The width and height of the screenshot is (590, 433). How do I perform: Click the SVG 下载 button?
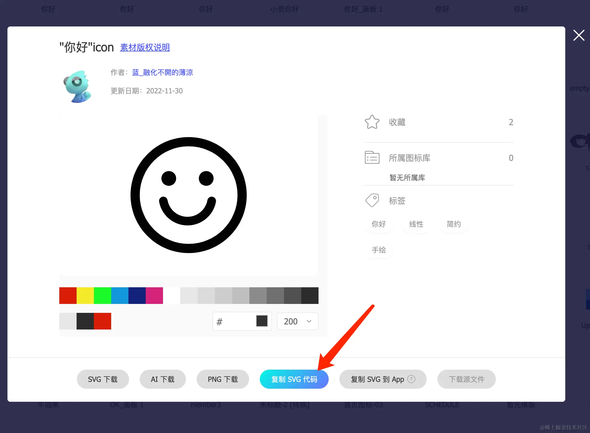point(103,379)
